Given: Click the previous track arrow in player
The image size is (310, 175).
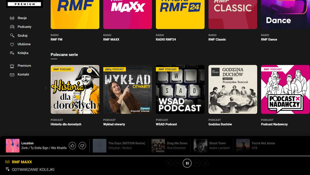Looking at the screenshot, I should [x=169, y=163].
